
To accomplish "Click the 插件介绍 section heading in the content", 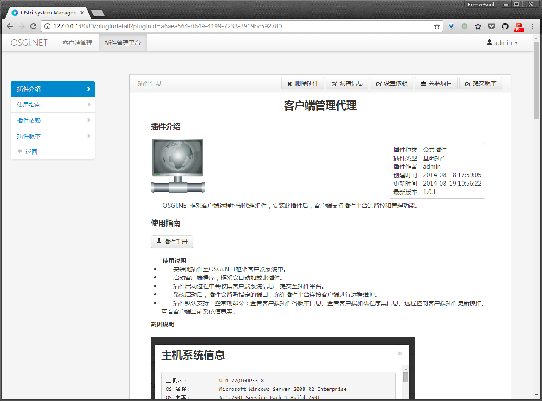I will coord(166,126).
